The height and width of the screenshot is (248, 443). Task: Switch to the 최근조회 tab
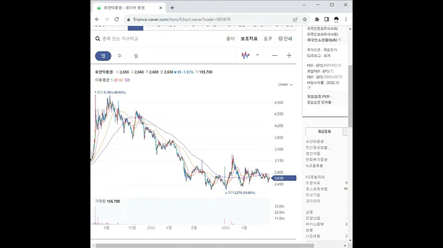point(324,131)
